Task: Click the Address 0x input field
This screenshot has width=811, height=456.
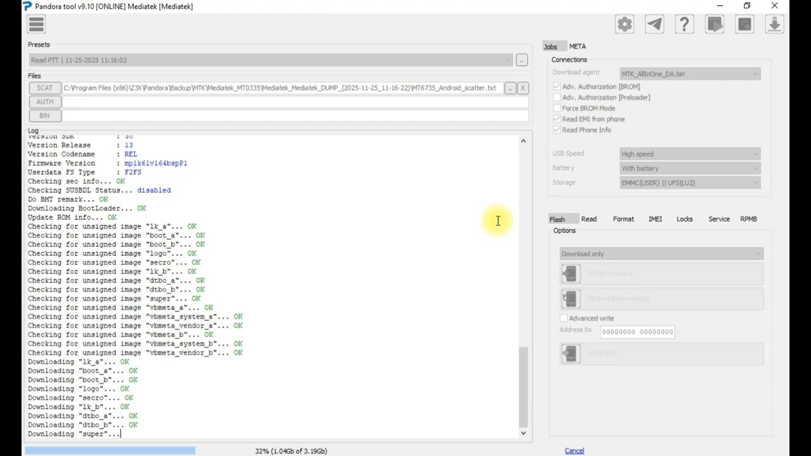Action: pyautogui.click(x=637, y=332)
